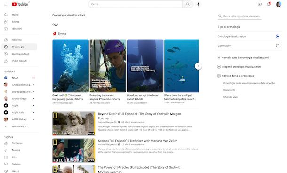Click the Scams Trafficked video title
Image resolution: width=287 pixels, height=173 pixels.
[137, 141]
